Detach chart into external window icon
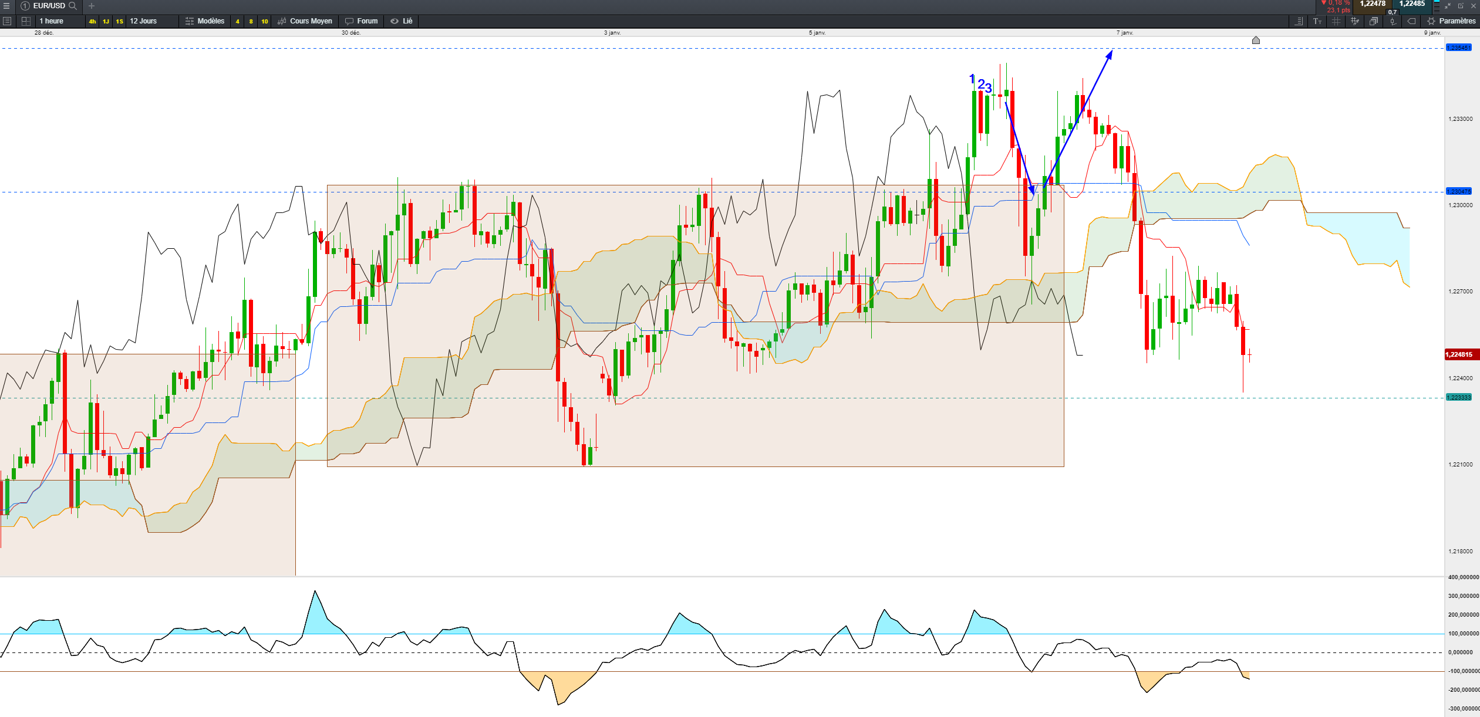Viewport: 1480px width, 717px height. [x=1461, y=6]
